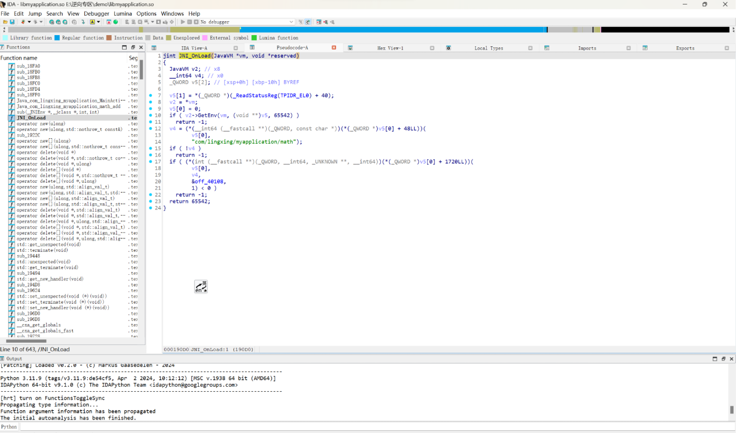The width and height of the screenshot is (738, 433).
Task: Click the save database floppy icon
Action: (x=12, y=22)
